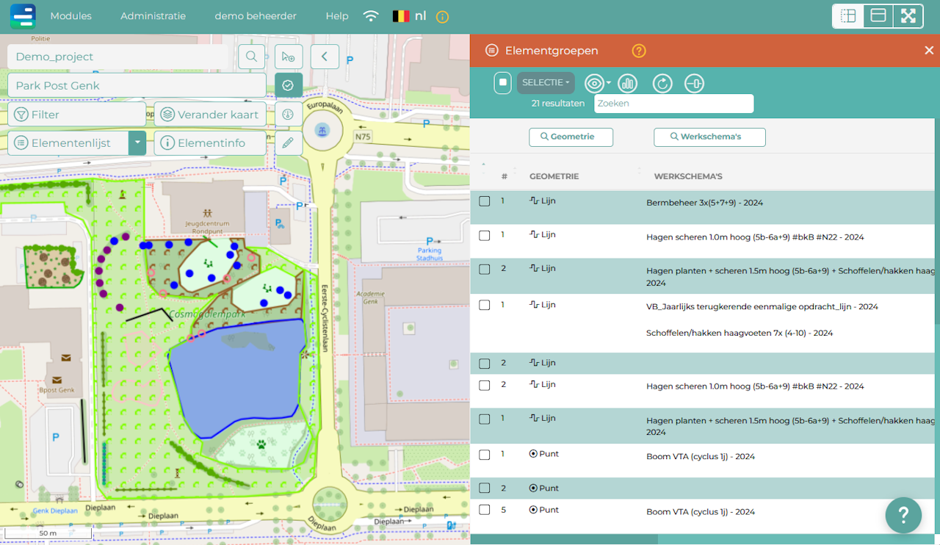The width and height of the screenshot is (940, 545).
Task: Select the checkbox for the 5 Punt row
Action: (x=485, y=510)
